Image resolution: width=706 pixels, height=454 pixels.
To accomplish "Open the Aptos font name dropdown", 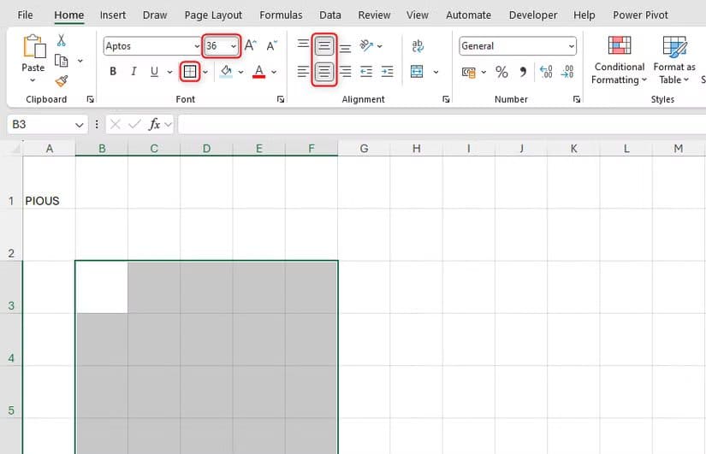I will [197, 46].
